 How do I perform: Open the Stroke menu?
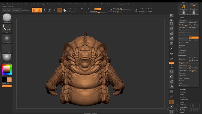[97, 4]
